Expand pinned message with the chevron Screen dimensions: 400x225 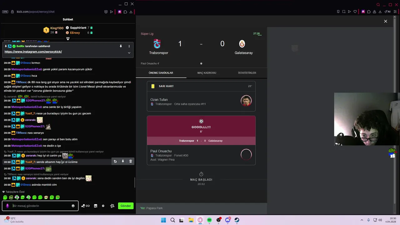tap(129, 53)
